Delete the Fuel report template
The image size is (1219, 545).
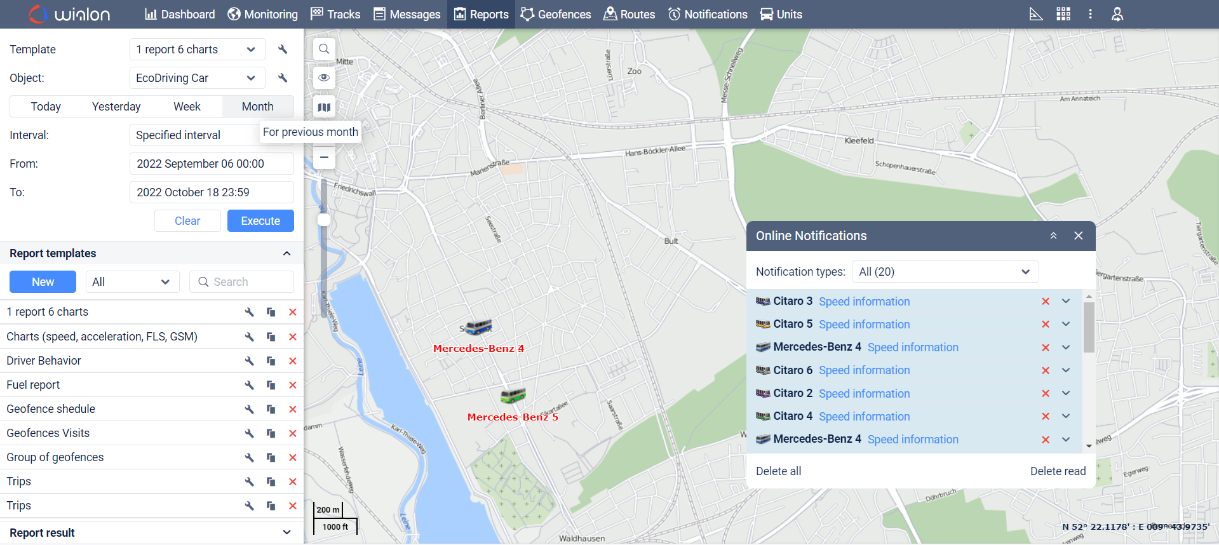coord(293,385)
